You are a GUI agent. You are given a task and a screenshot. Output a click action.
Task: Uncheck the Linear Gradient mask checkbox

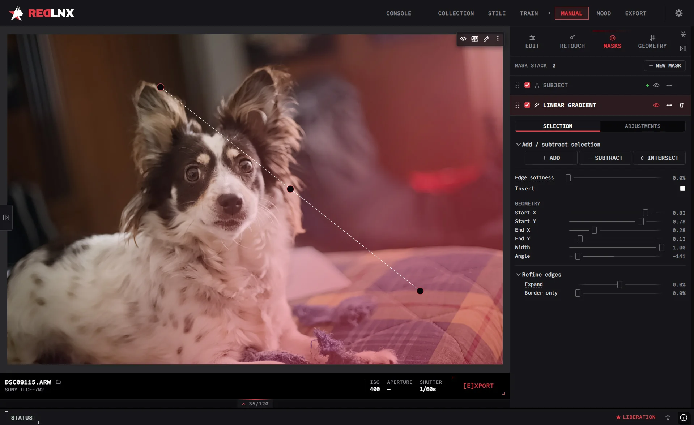pyautogui.click(x=527, y=105)
